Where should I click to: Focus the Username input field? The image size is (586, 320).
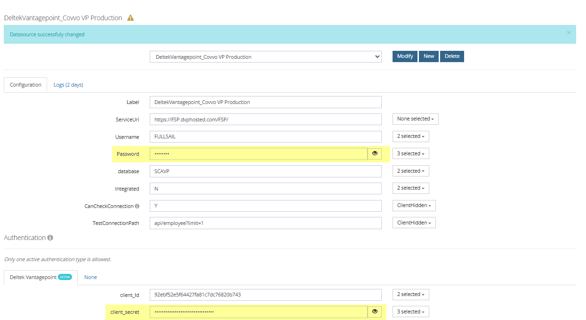point(265,137)
